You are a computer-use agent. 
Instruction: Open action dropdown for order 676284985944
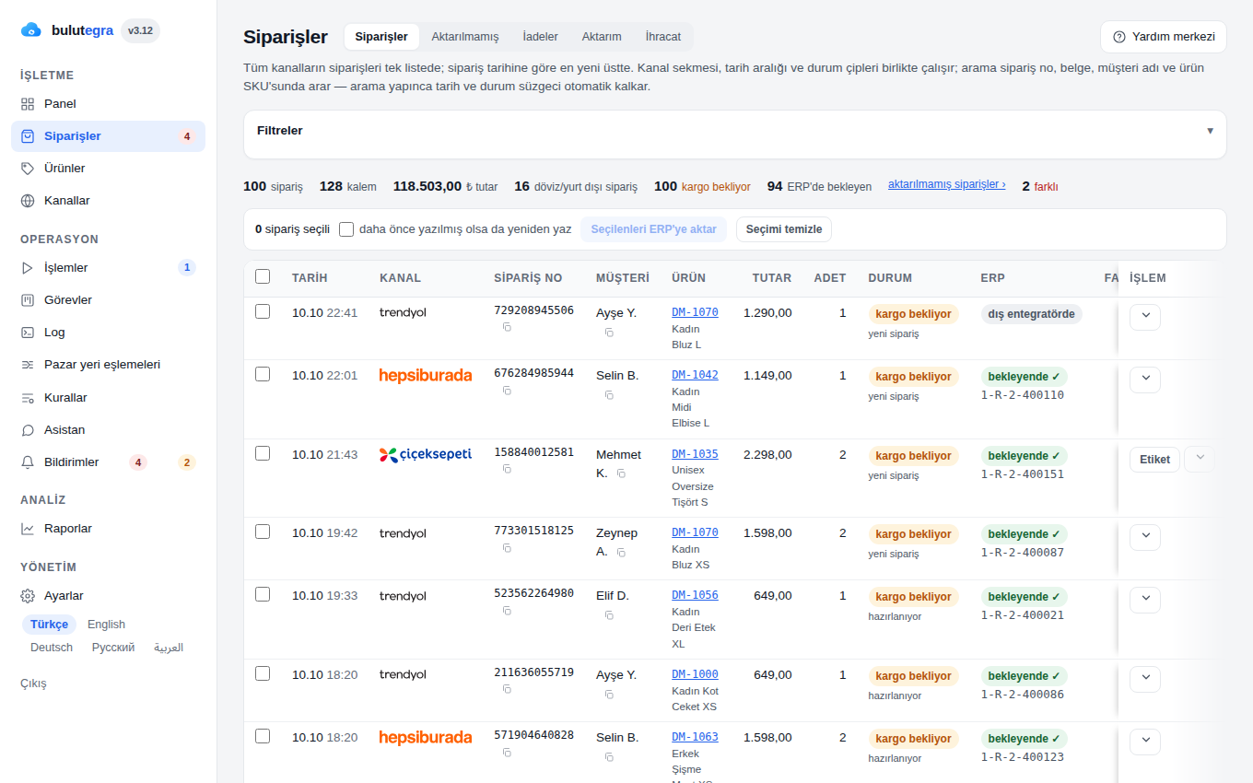click(x=1145, y=380)
